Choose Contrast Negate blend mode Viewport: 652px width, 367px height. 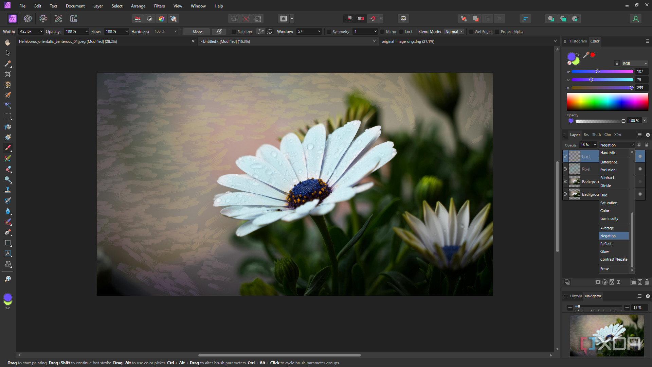pos(614,259)
